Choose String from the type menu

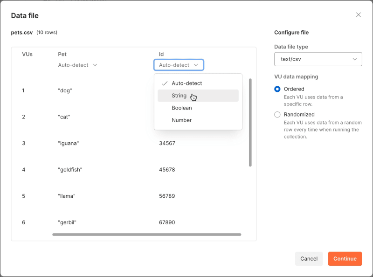point(179,96)
